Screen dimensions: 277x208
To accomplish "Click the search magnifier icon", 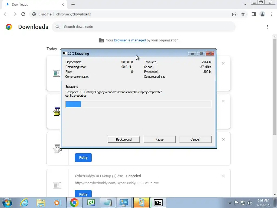I will pyautogui.click(x=57, y=27).
